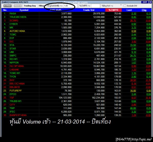
Task: Select symbol LHBANK
Action: click(x=14, y=70)
